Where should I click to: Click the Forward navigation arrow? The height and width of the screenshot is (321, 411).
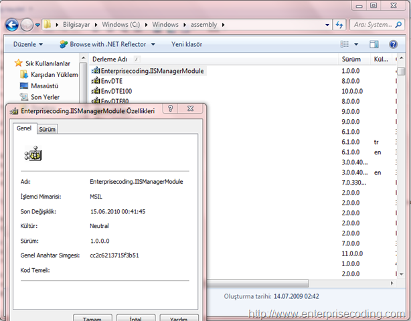click(x=27, y=25)
